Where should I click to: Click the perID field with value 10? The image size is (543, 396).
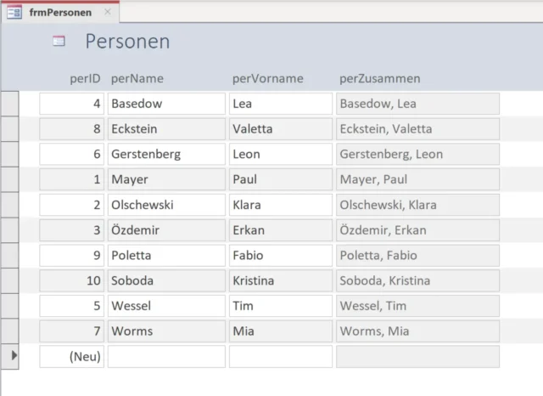72,280
